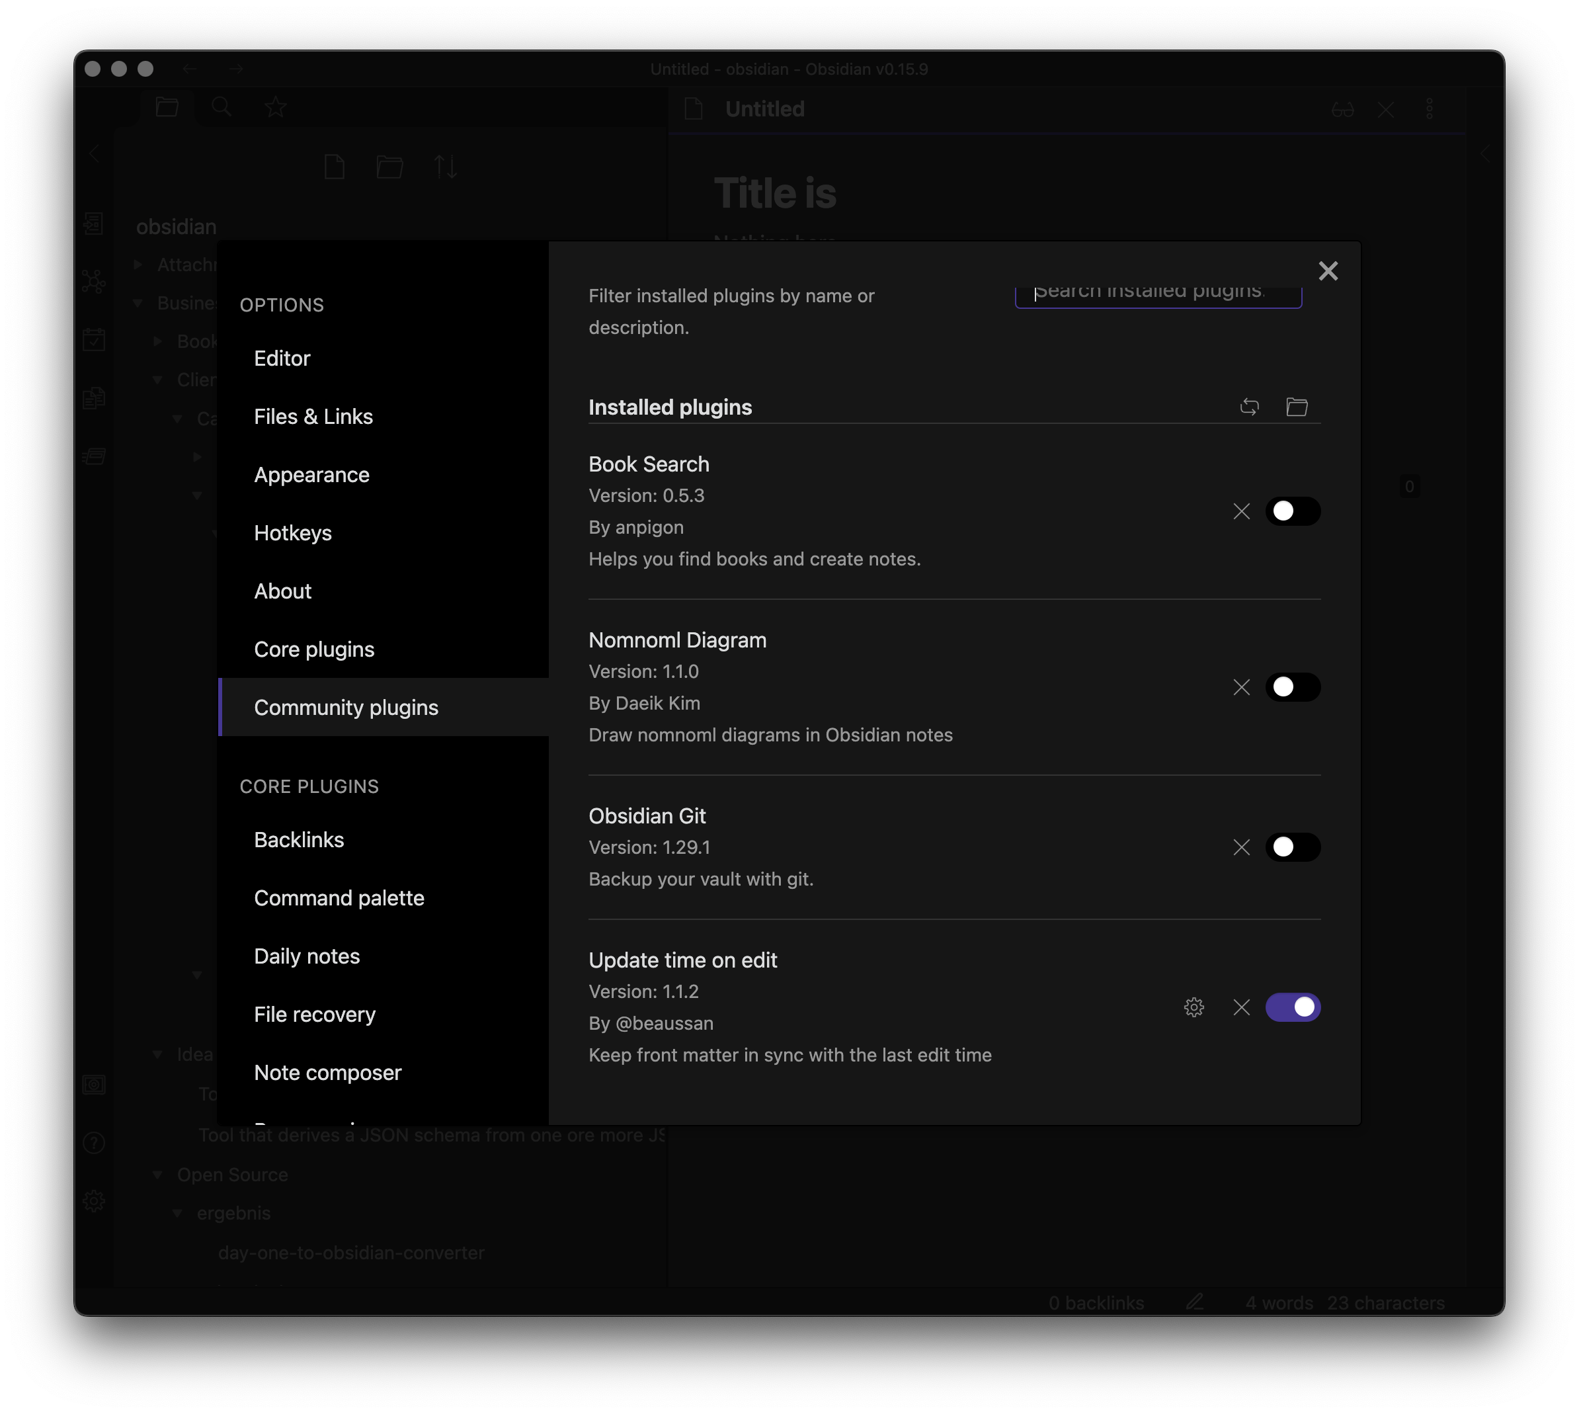Image resolution: width=1579 pixels, height=1414 pixels.
Task: Enable the Book Search plugin
Action: click(x=1293, y=511)
